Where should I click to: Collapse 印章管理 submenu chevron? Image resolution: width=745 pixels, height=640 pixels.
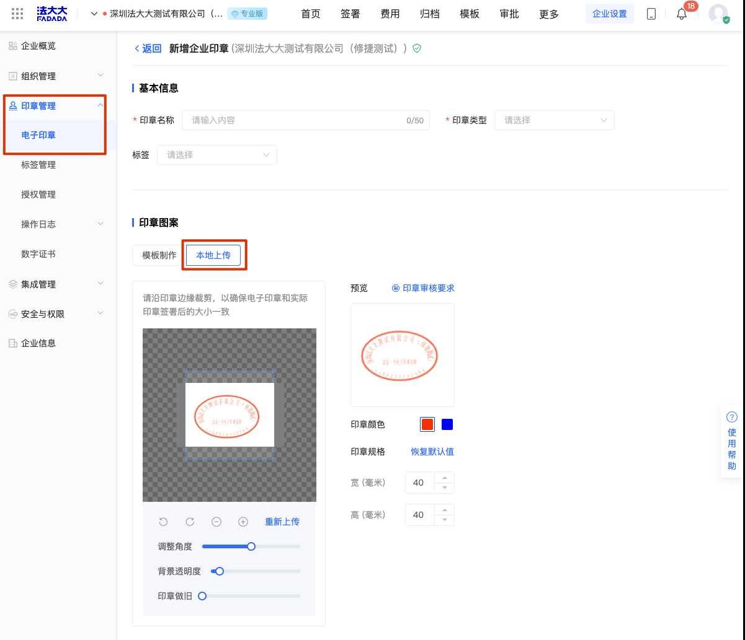pos(100,105)
